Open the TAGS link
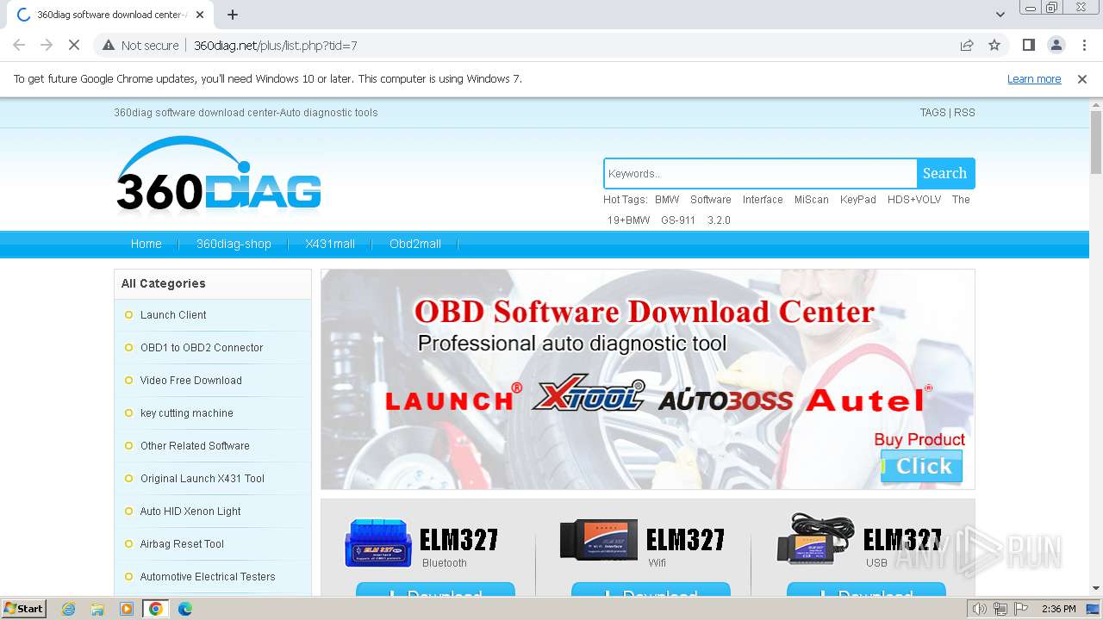This screenshot has height=620, width=1103. [x=932, y=113]
